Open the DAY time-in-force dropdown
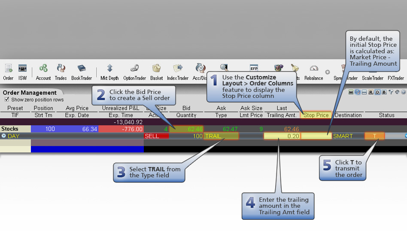The height and width of the screenshot is (249, 407). [13, 136]
